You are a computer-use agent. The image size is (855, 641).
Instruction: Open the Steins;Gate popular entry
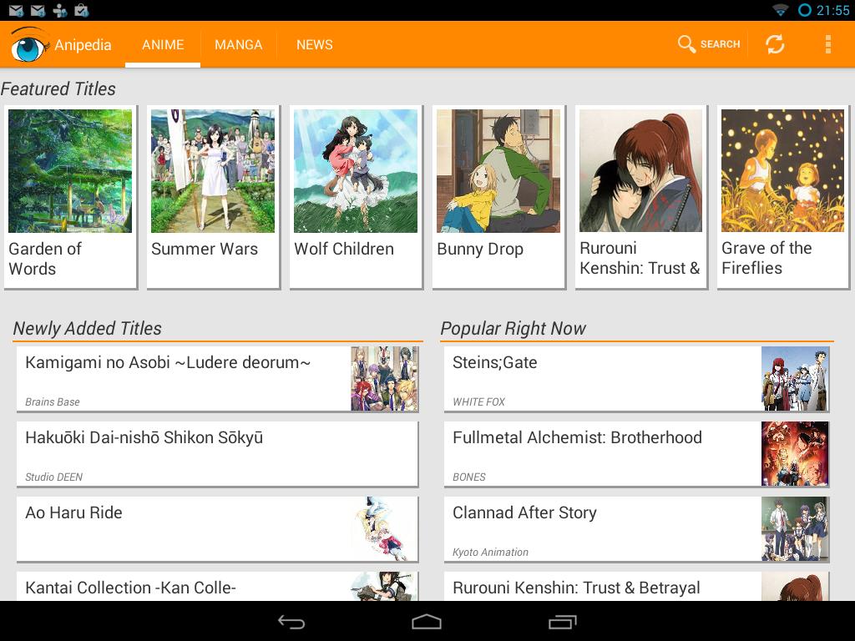point(637,379)
